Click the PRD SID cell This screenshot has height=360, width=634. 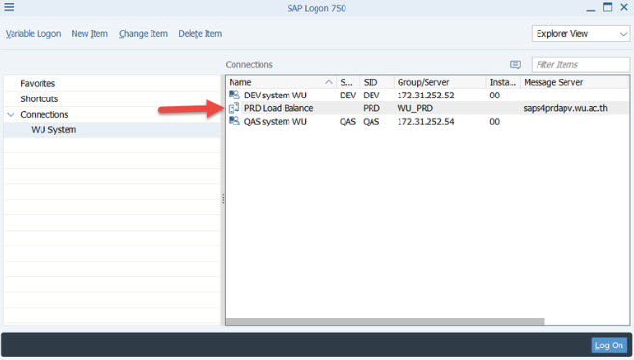[372, 108]
